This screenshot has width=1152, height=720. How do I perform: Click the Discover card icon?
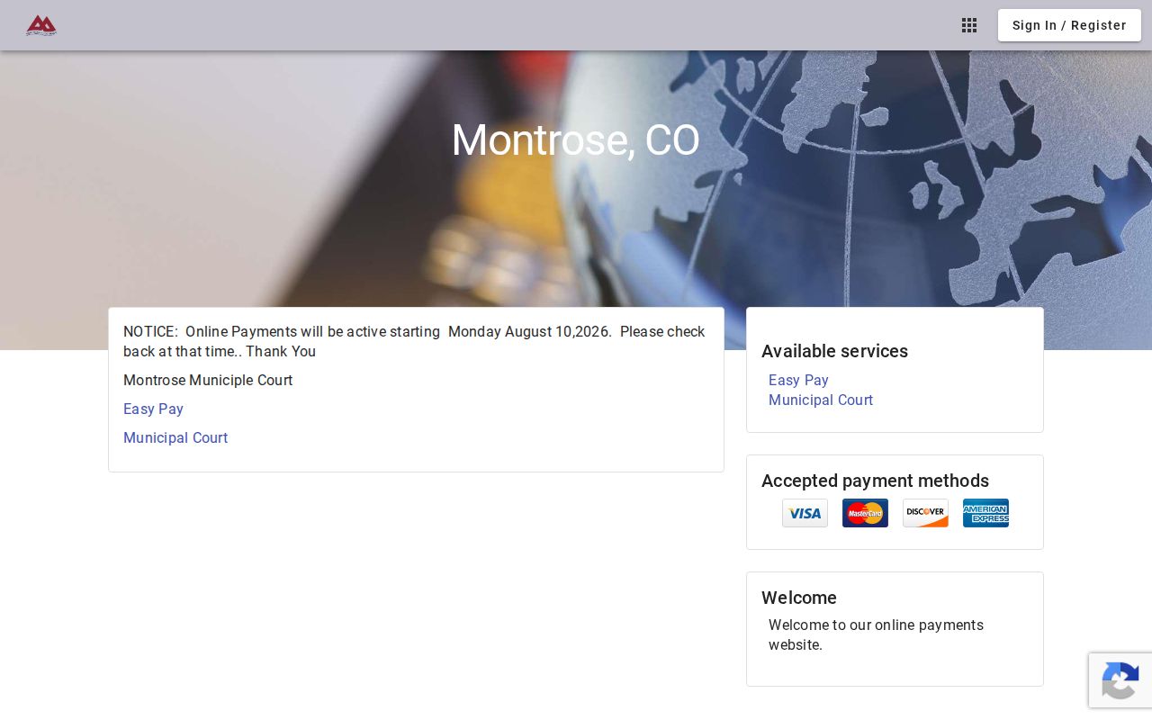coord(925,513)
